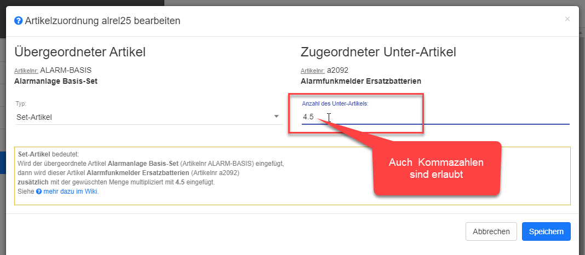
Task: Click the underlined Artikelnr label for a2092
Action: coord(313,71)
